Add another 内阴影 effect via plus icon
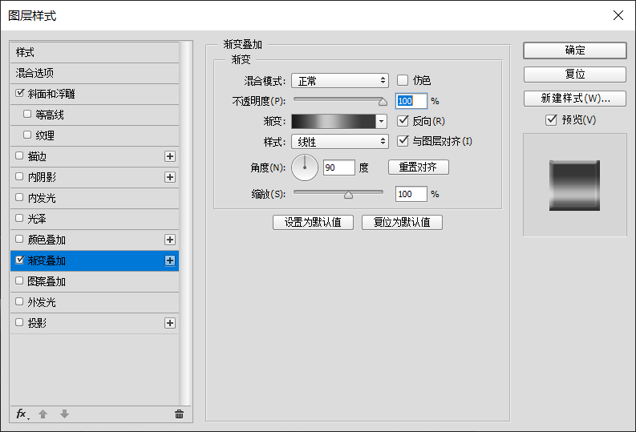 (x=170, y=177)
